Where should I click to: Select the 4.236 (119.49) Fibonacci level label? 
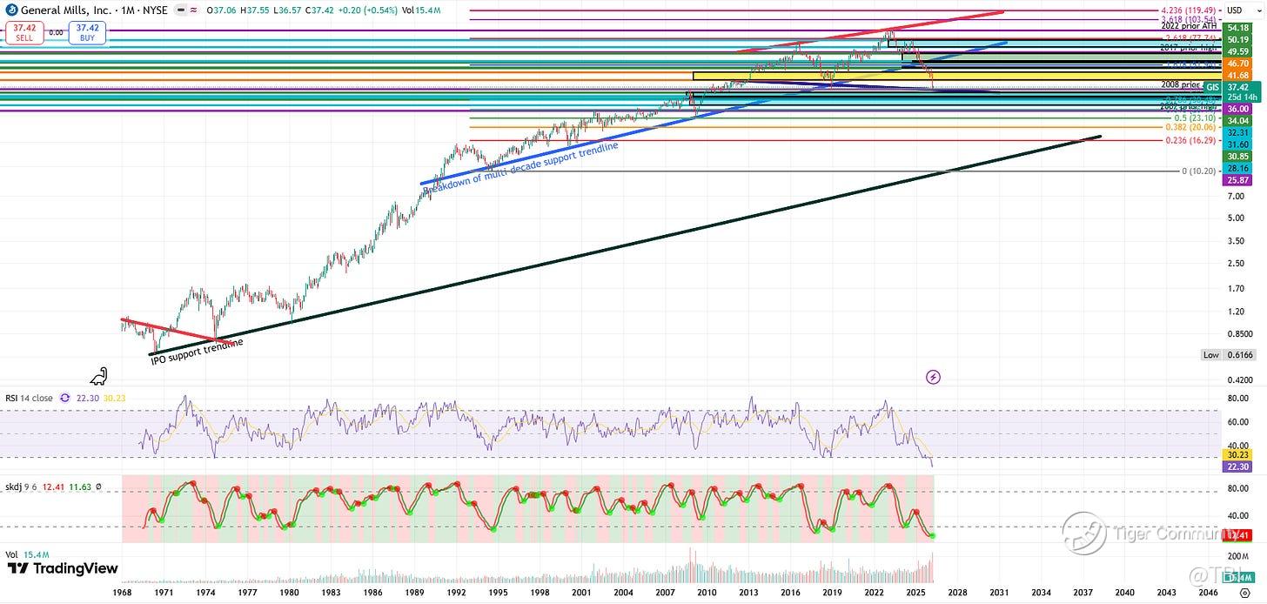[1190, 10]
